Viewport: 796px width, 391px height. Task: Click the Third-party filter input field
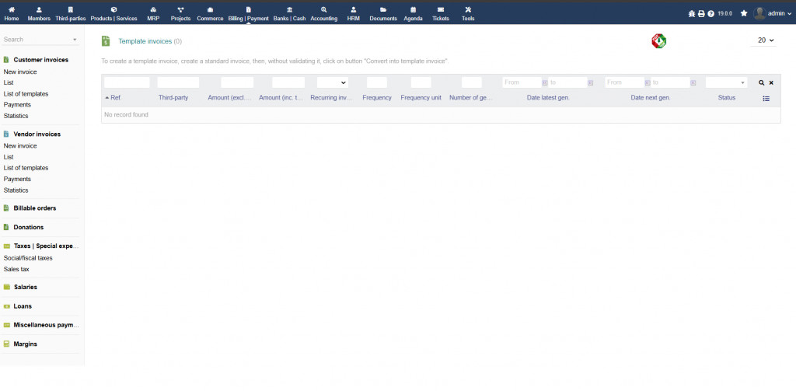(178, 82)
